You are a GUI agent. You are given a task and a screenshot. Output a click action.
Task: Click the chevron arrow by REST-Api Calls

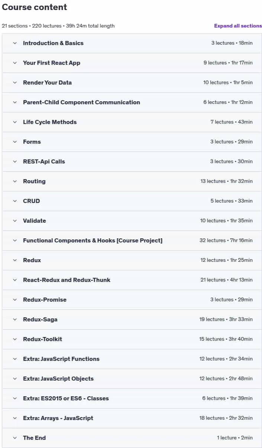click(15, 162)
